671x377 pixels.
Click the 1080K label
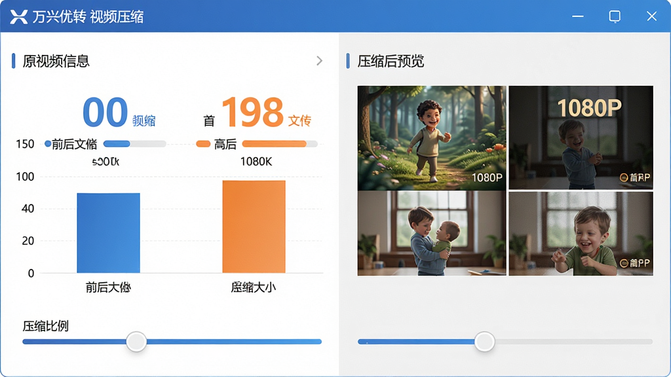(x=256, y=162)
